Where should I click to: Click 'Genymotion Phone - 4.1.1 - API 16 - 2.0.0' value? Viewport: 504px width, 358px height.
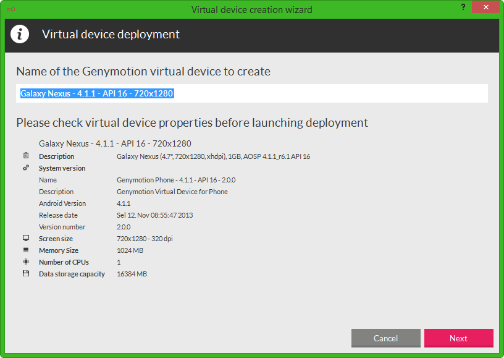[176, 180]
